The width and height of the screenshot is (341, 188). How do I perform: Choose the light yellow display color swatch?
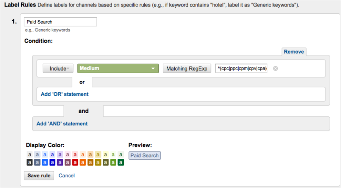click(x=106, y=155)
